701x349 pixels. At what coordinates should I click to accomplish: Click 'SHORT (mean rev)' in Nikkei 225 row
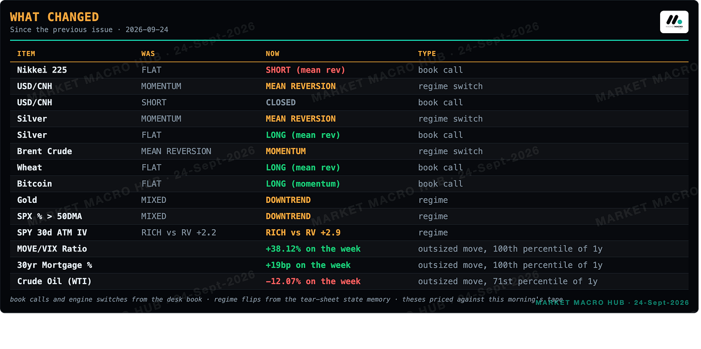[x=305, y=70]
